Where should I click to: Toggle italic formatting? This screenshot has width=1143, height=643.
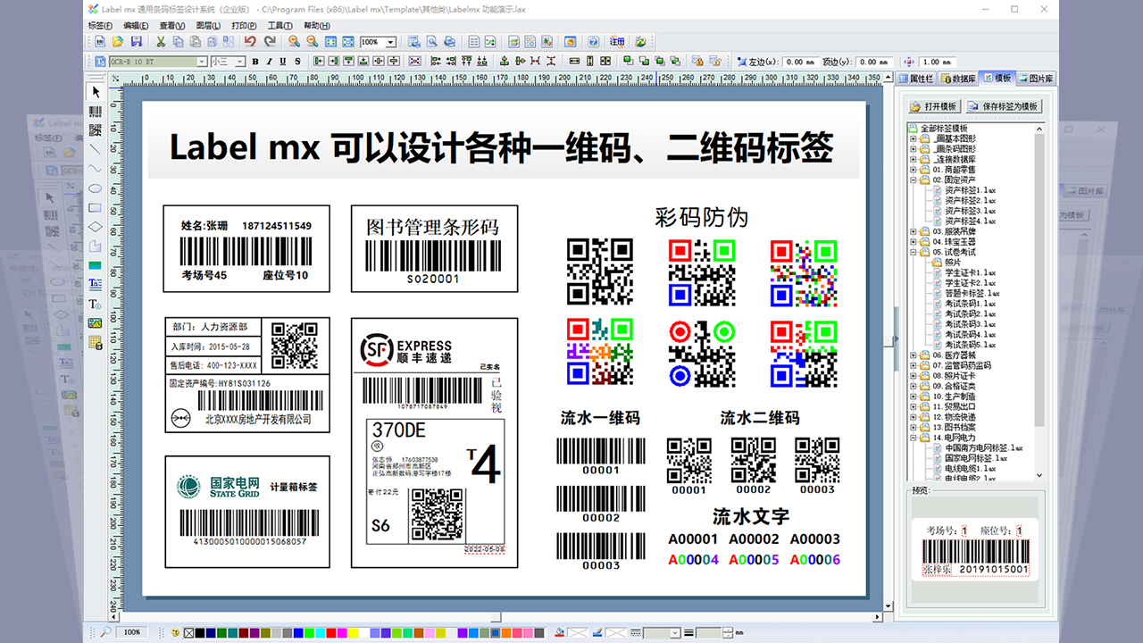269,62
